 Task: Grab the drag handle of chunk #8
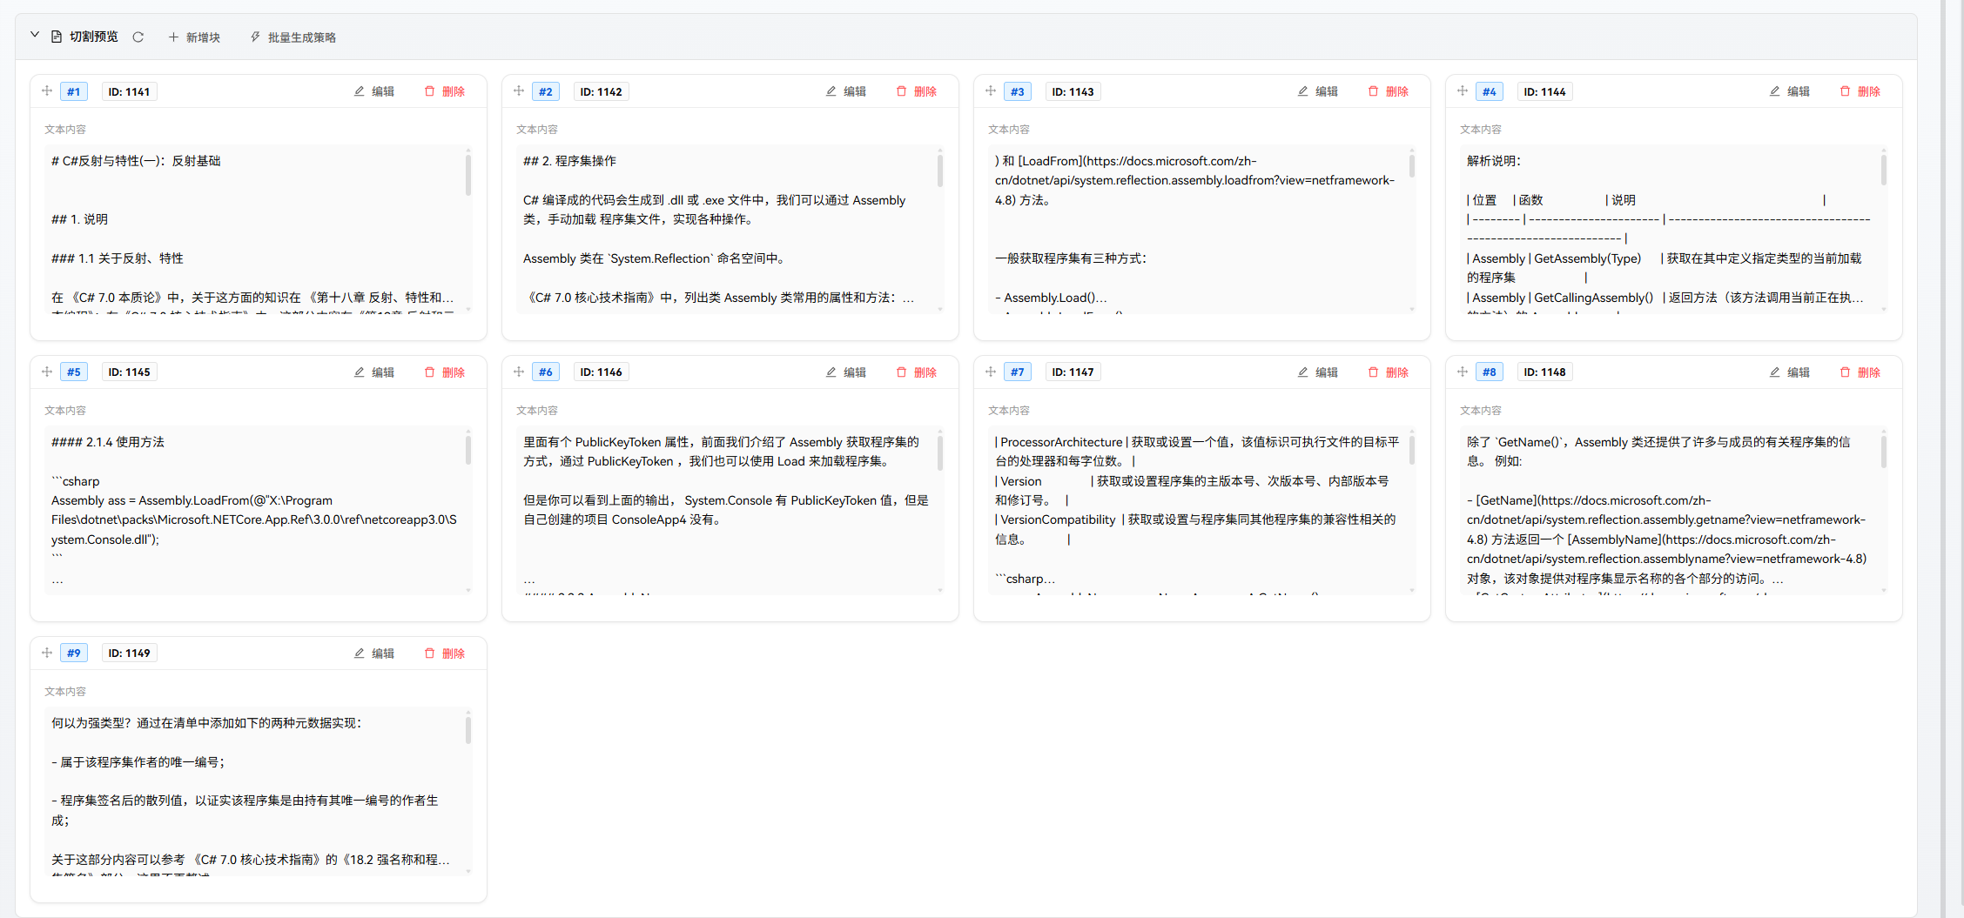tap(1463, 372)
